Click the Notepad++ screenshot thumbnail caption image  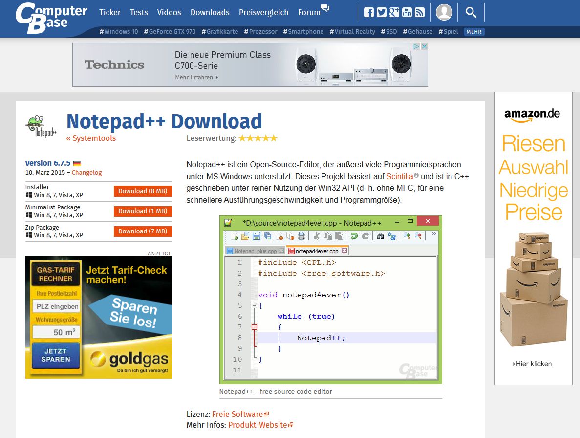tap(330, 300)
